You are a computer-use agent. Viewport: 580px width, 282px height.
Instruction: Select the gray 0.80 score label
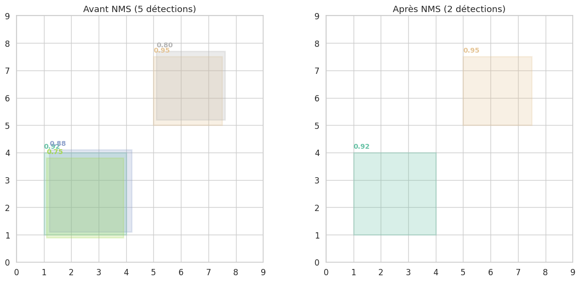(165, 45)
